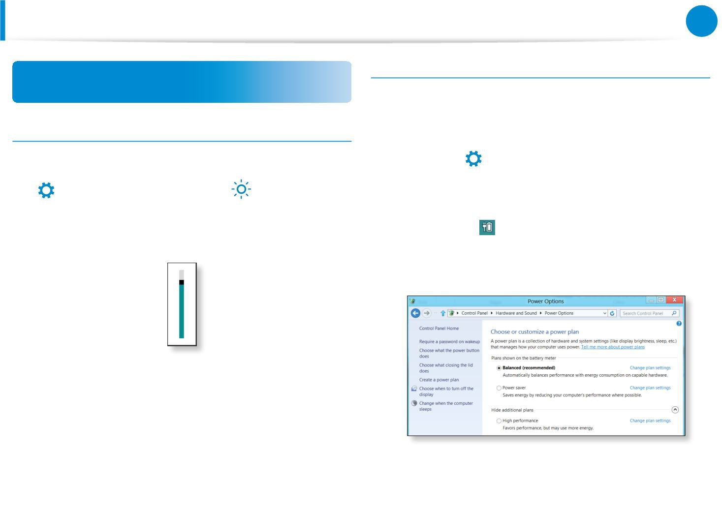
Task: Change plan settings for High performance
Action: pos(650,421)
